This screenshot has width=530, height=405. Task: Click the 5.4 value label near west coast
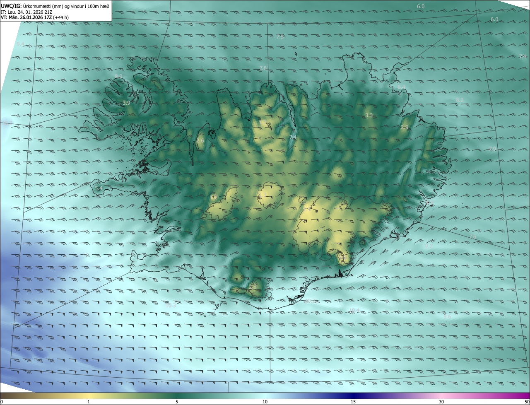[x=99, y=188]
